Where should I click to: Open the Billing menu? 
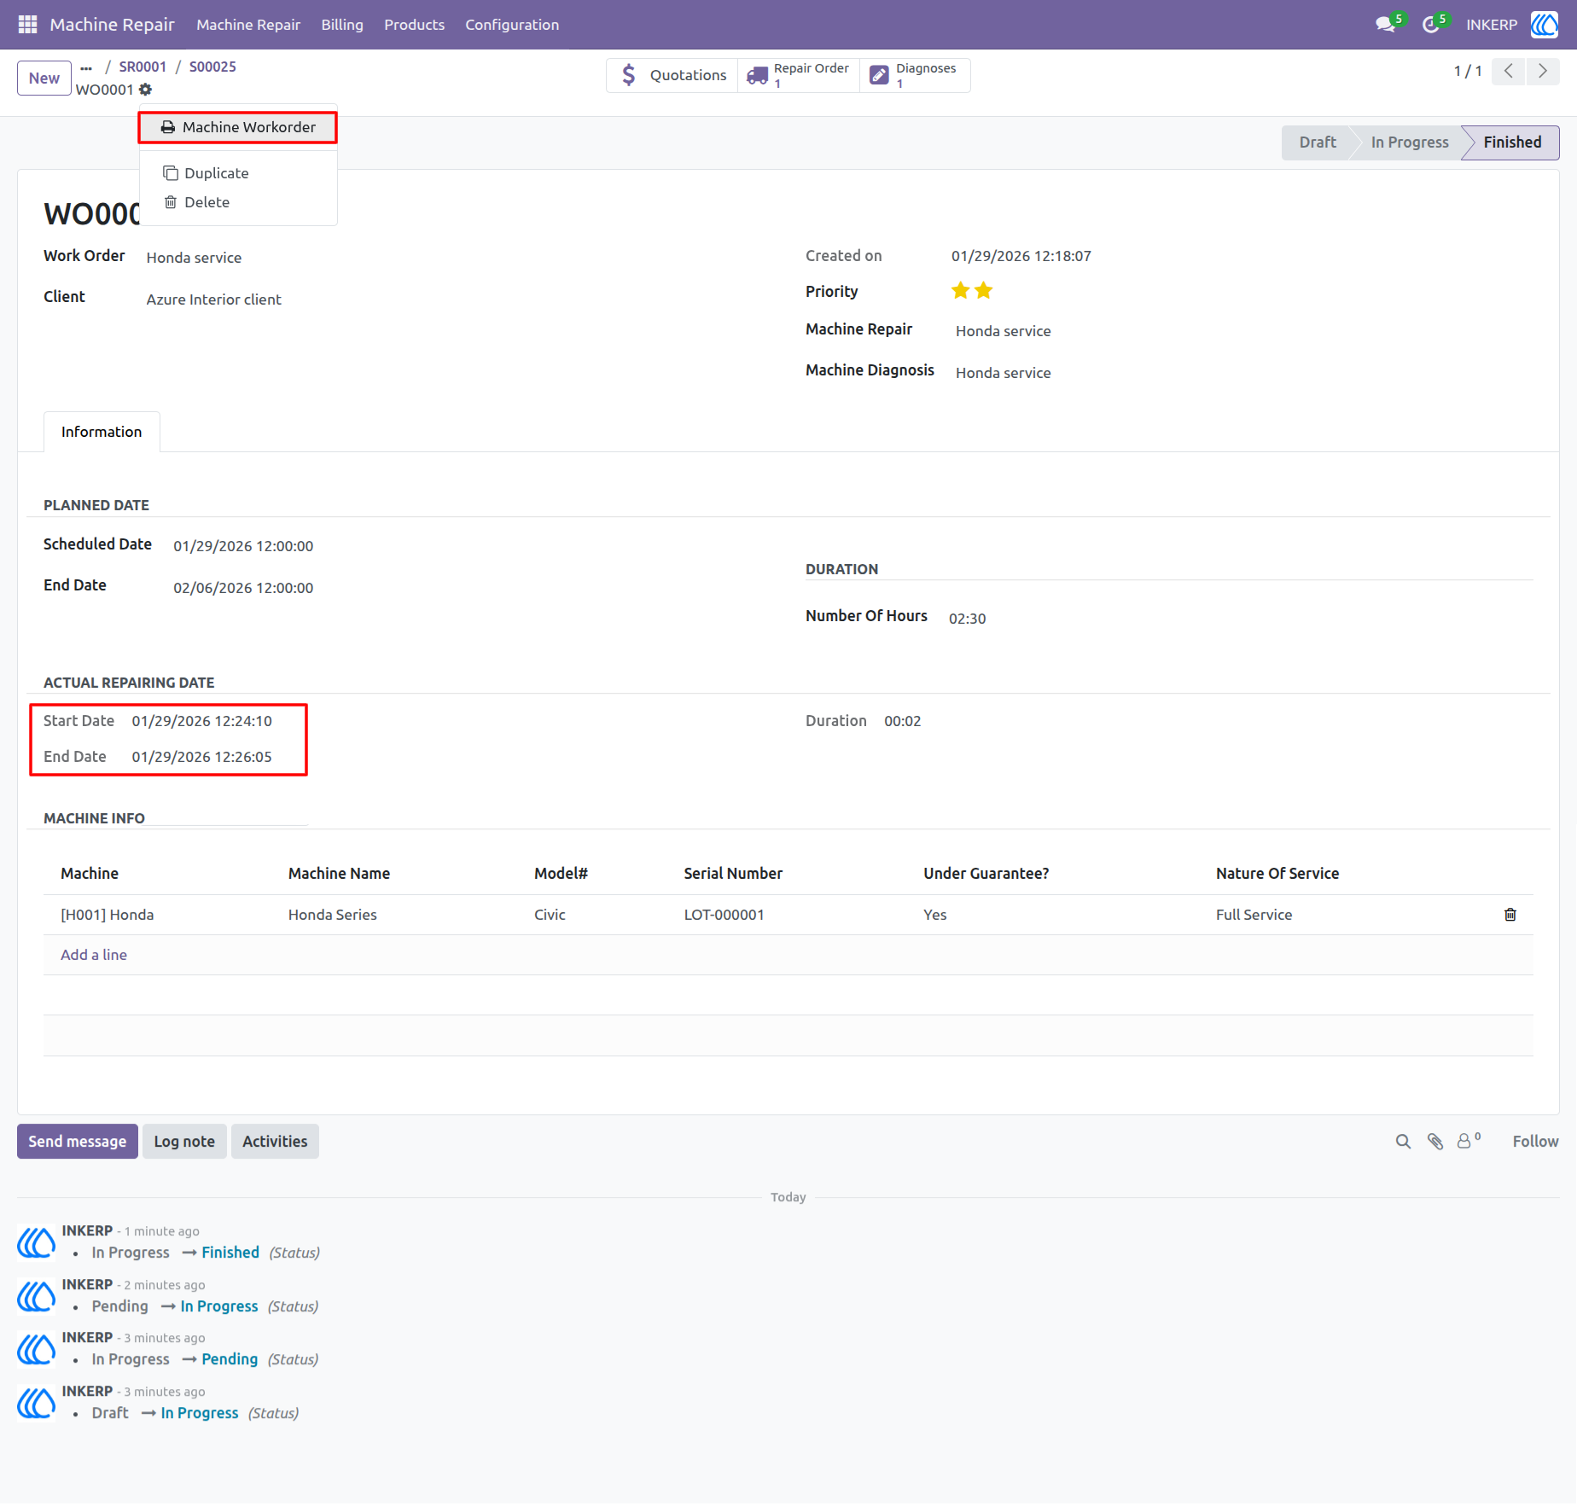[x=342, y=25]
